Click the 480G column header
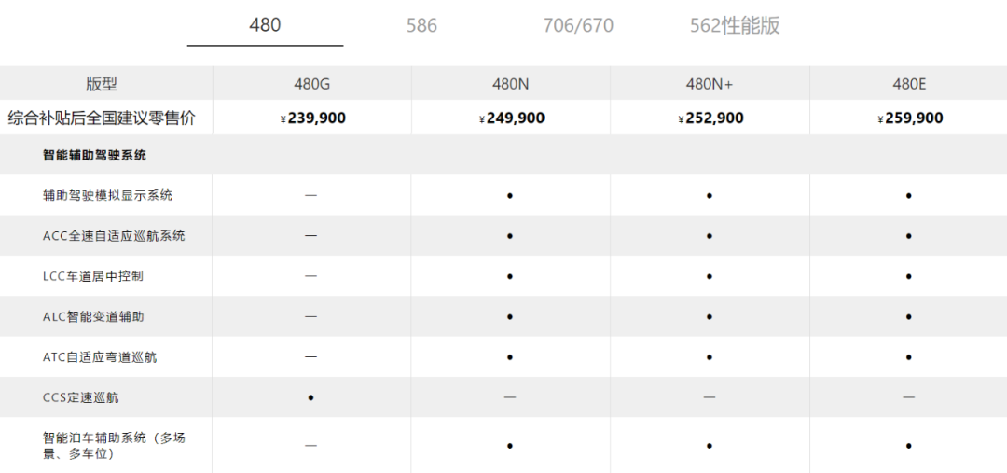The image size is (1007, 473). pos(310,84)
